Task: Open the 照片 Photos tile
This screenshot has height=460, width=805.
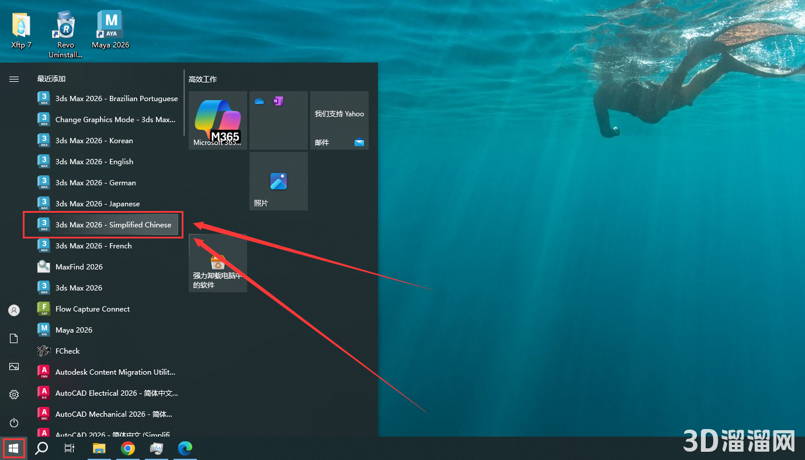Action: tap(279, 181)
